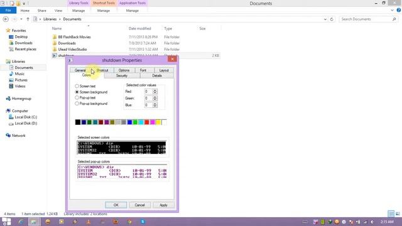This screenshot has height=226, width=402.
Task: Select the white color swatch
Action: pyautogui.click(x=164, y=122)
